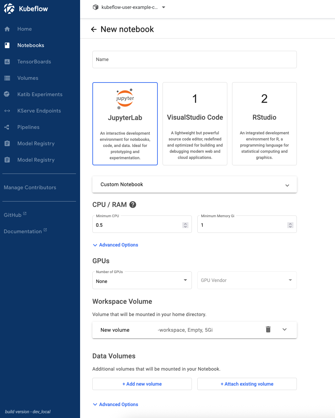Delete the workspace volume with trash icon

[x=268, y=329]
